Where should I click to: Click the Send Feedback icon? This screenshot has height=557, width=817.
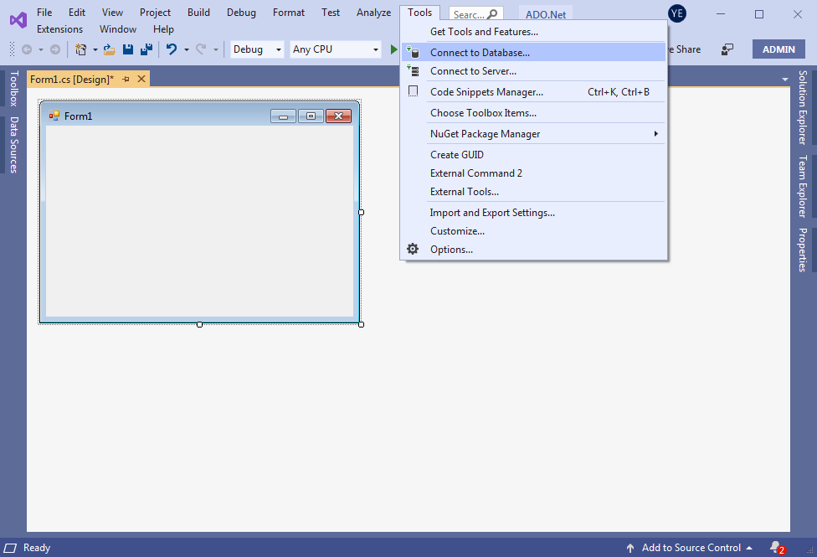pyautogui.click(x=727, y=49)
